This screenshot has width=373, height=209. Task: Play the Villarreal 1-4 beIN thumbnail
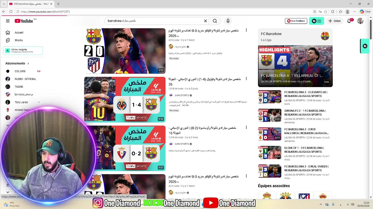(x=125, y=99)
